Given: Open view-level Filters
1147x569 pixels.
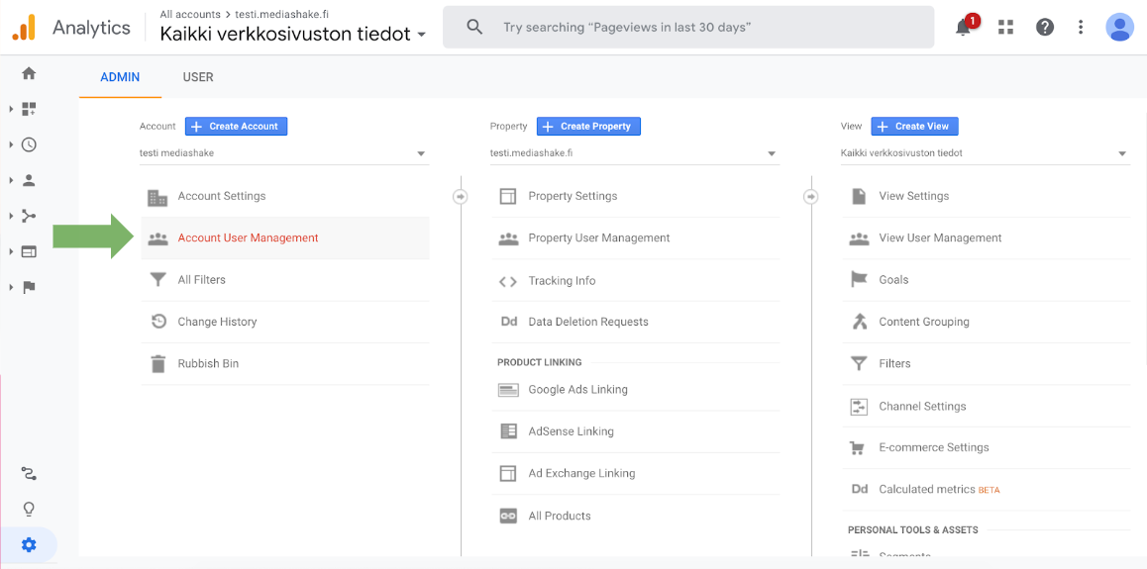Looking at the screenshot, I should point(987,364).
